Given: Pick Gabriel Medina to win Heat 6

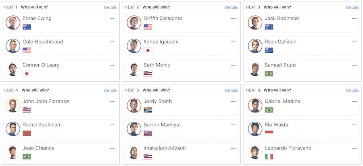Looking at the screenshot, I should [x=302, y=106].
